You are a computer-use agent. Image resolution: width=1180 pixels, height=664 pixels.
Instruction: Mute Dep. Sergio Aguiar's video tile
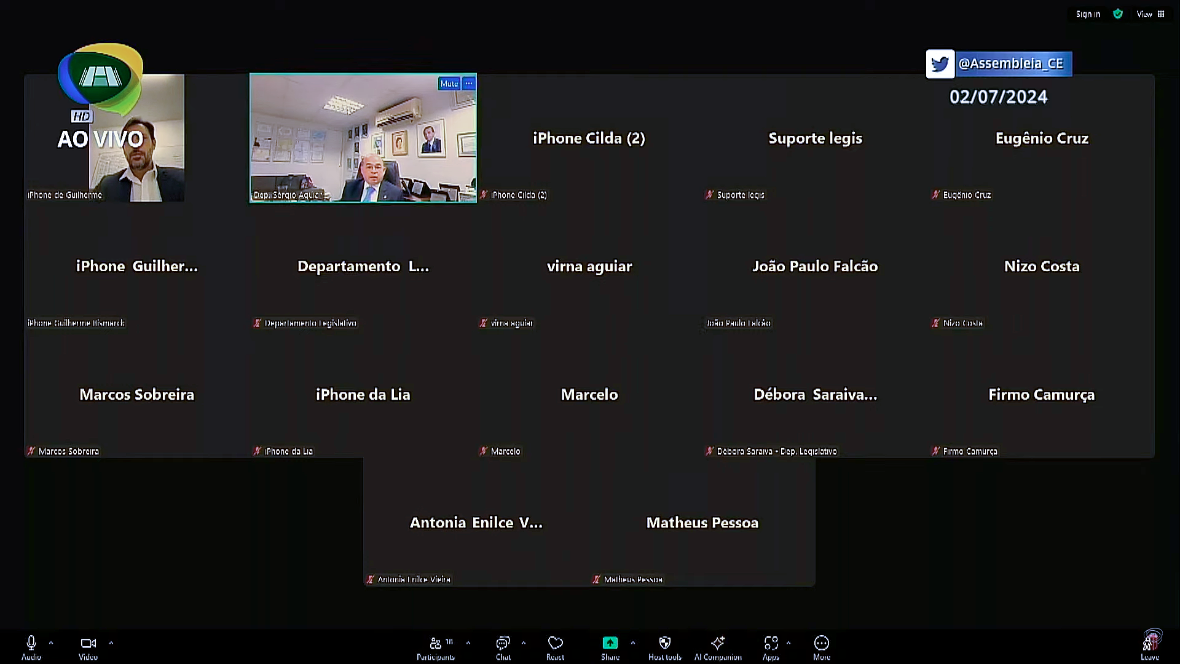click(x=449, y=84)
